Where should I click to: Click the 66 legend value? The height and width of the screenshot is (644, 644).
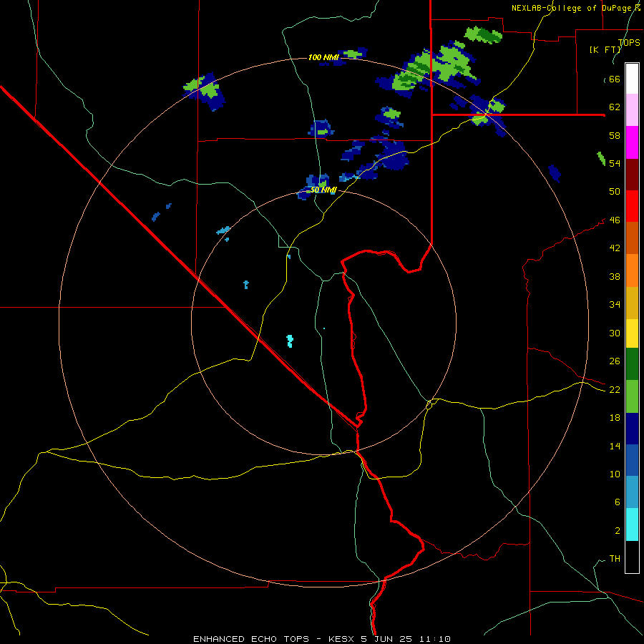coord(615,79)
